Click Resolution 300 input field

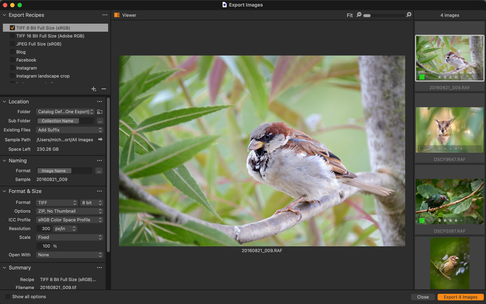coord(44,229)
